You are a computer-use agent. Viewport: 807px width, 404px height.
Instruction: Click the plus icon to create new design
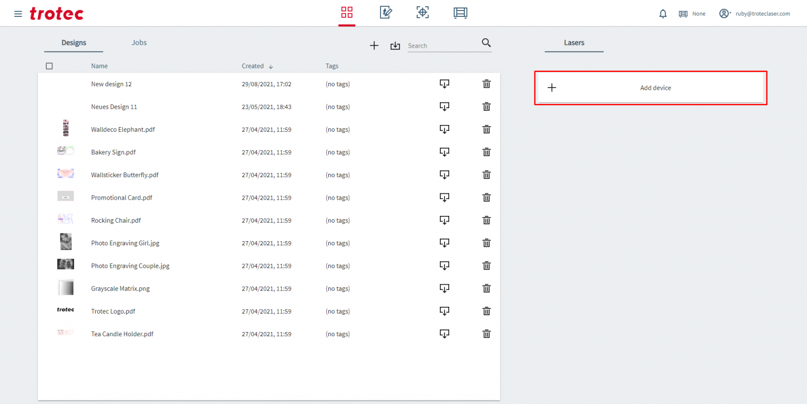(x=374, y=46)
